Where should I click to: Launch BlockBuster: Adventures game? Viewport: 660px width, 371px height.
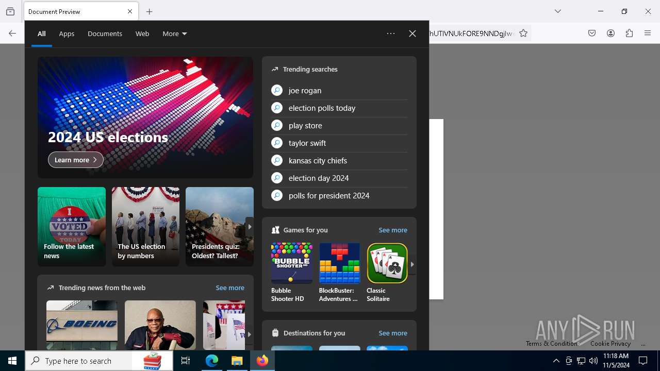339,273
